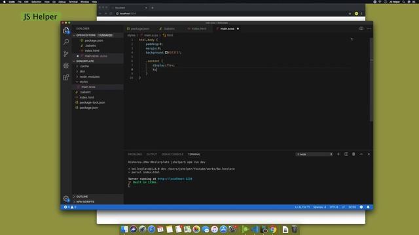Kill terminal with trash icon
Viewport: 419px width, 235px height.
[x=354, y=154]
